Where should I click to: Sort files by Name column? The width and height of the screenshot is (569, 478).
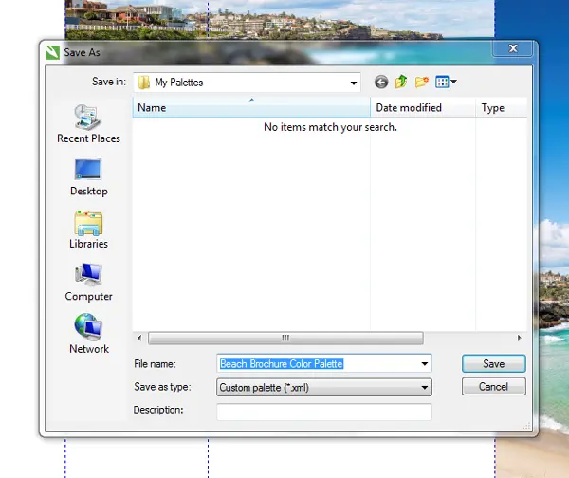[x=251, y=108]
